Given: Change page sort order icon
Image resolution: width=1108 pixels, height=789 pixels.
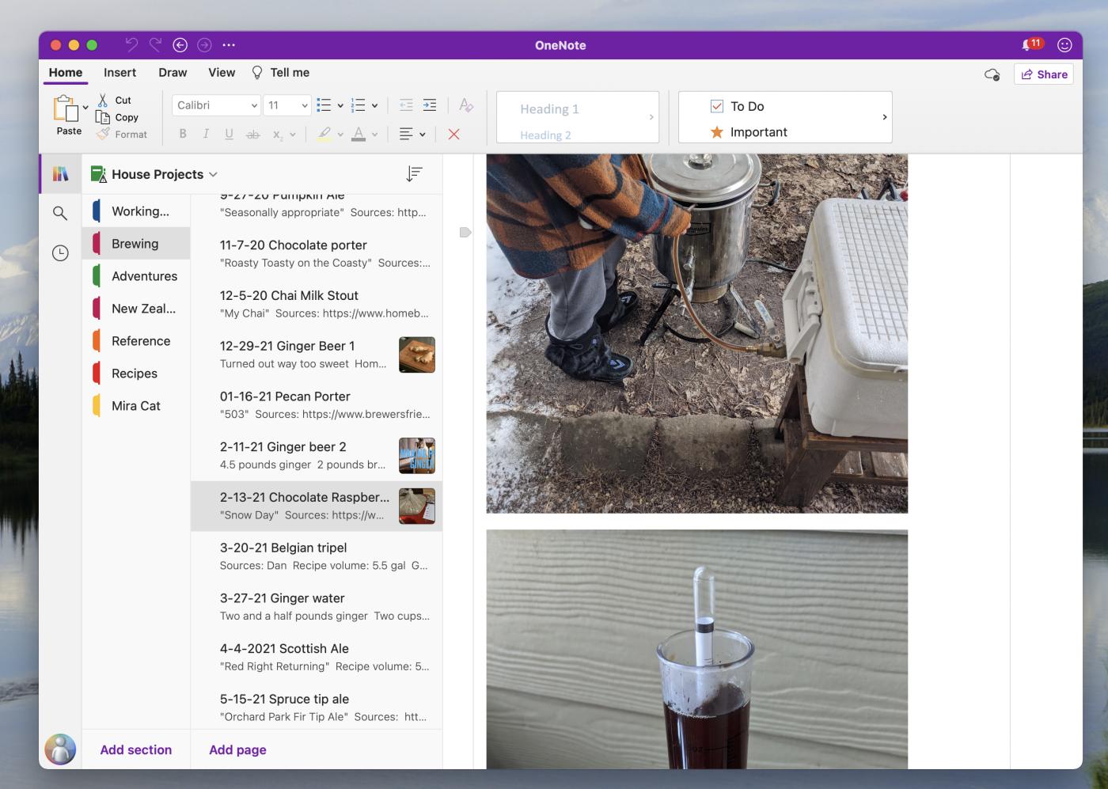Looking at the screenshot, I should [414, 174].
